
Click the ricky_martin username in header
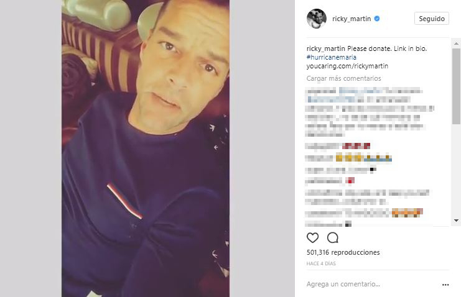[x=352, y=19]
